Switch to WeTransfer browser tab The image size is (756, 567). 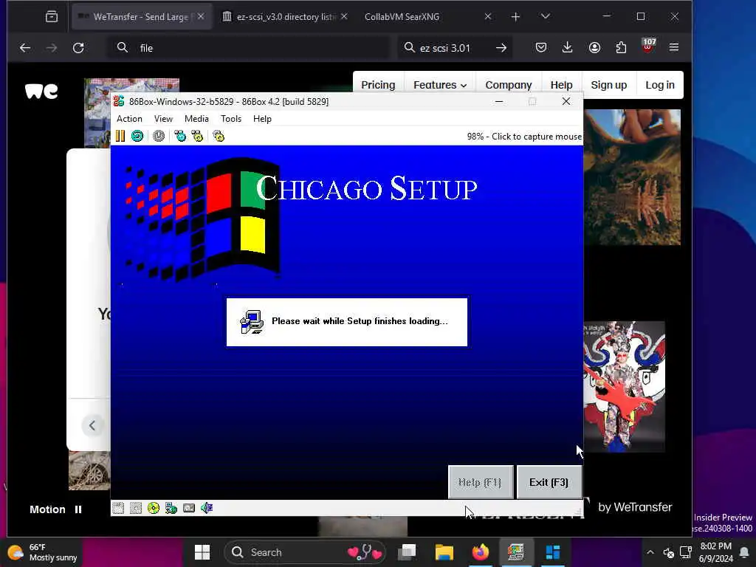click(x=141, y=16)
